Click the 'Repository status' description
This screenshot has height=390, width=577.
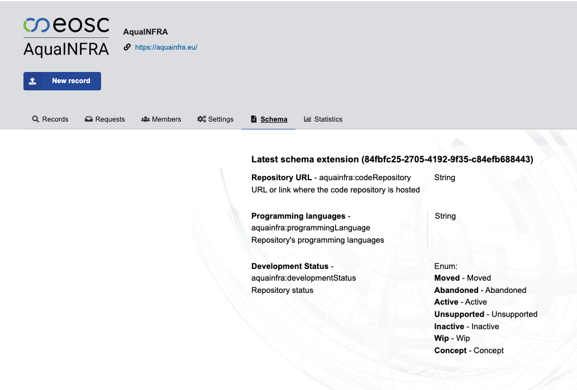282,290
